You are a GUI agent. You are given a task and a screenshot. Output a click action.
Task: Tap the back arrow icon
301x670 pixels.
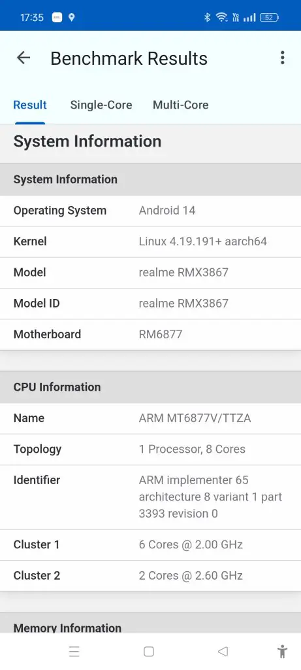pos(24,58)
